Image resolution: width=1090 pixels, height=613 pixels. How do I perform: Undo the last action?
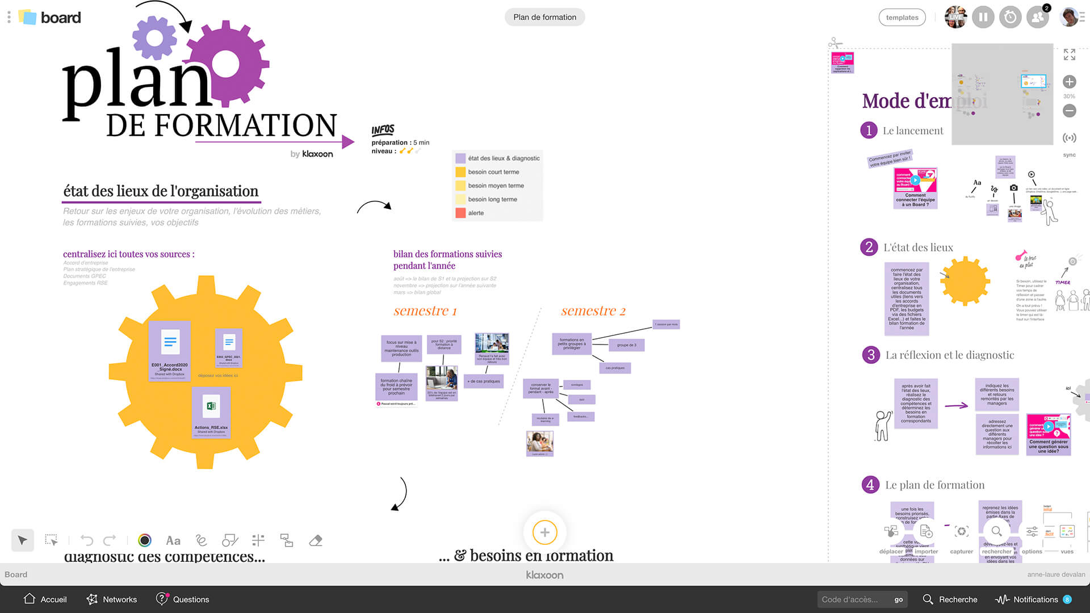[x=86, y=540]
